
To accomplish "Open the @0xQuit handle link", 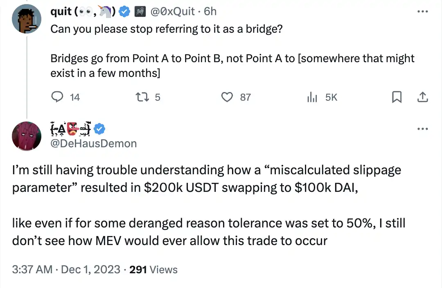I will point(173,12).
